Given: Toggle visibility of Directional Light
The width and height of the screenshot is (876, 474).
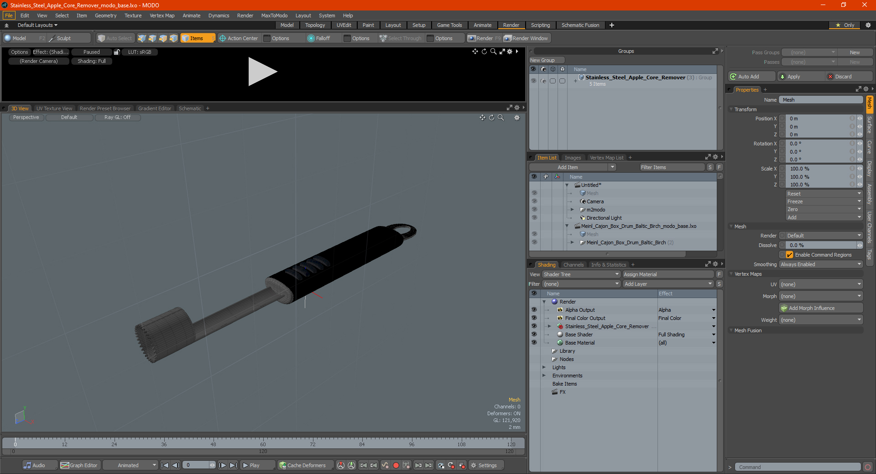Looking at the screenshot, I should 534,217.
